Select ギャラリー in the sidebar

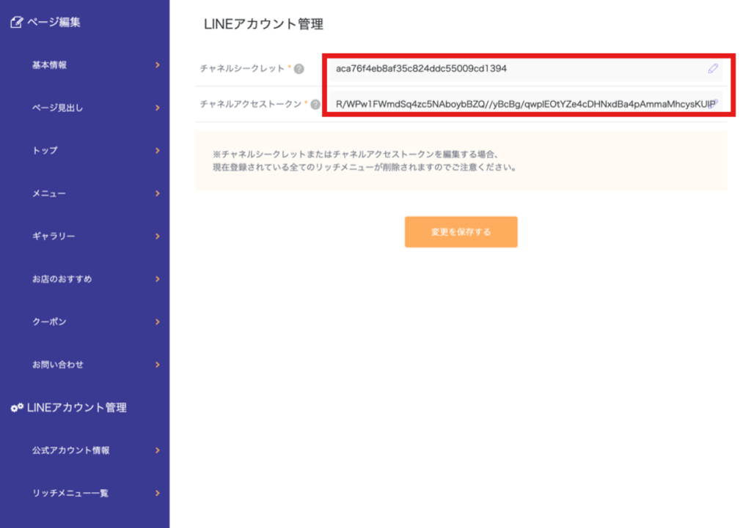point(54,237)
